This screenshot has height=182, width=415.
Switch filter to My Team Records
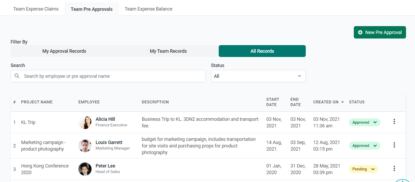(168, 51)
